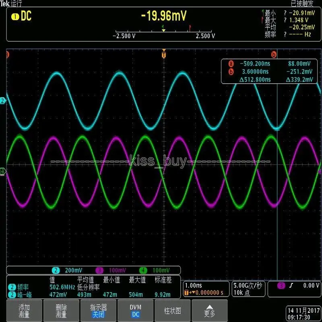Click cursor b marker at top of graticule
Screen dimensions: 322x322
click(274, 54)
